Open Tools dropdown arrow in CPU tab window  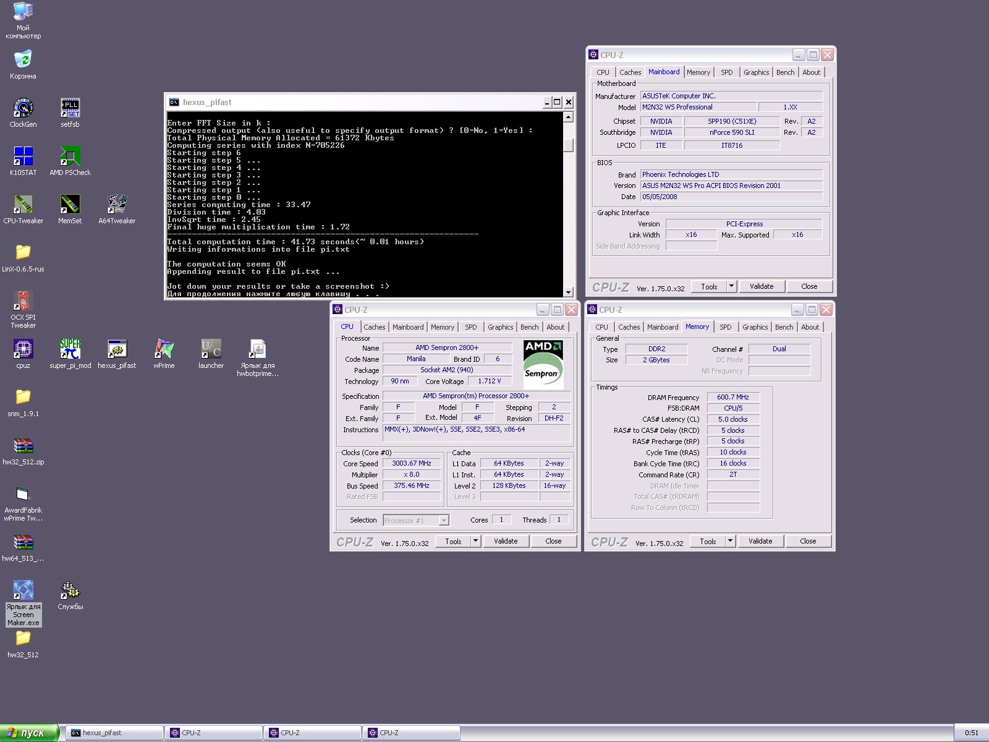(x=476, y=541)
